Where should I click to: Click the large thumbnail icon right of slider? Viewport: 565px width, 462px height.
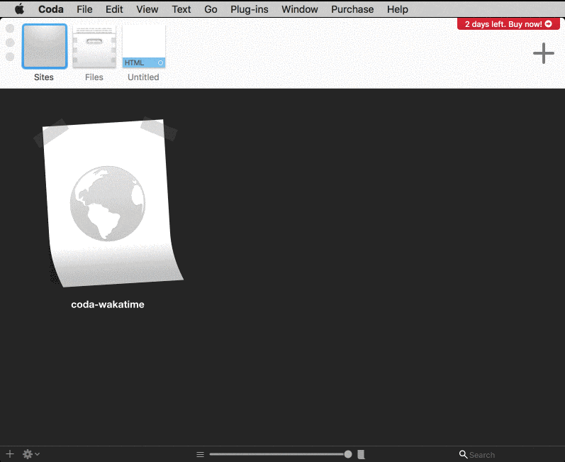click(x=361, y=454)
